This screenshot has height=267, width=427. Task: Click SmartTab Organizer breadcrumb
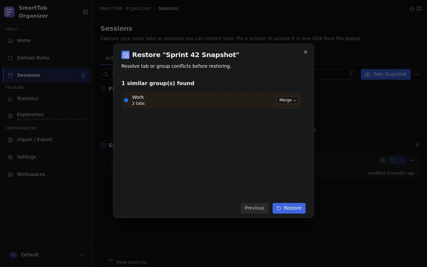pyautogui.click(x=125, y=8)
